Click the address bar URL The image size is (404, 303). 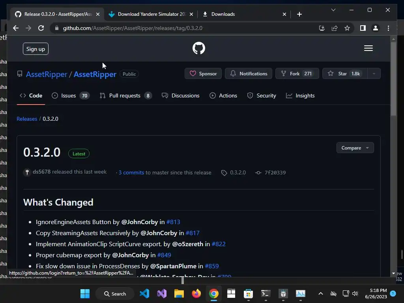coord(133,28)
